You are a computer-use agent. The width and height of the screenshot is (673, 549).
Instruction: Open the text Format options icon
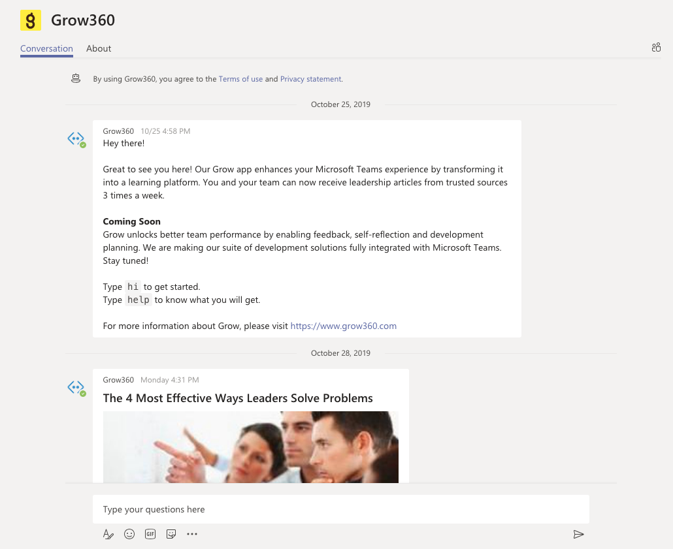click(x=108, y=534)
